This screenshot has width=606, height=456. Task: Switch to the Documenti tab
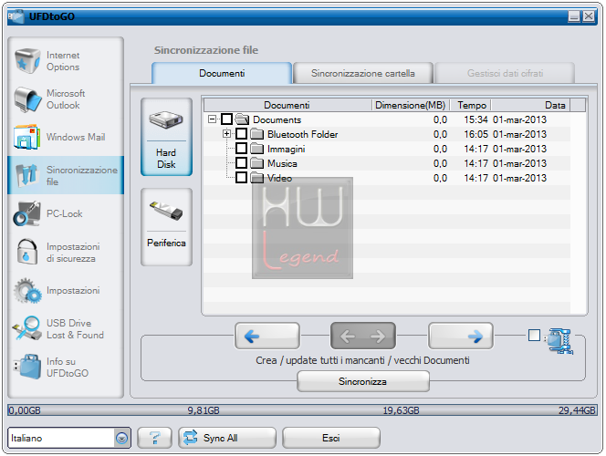tap(222, 73)
